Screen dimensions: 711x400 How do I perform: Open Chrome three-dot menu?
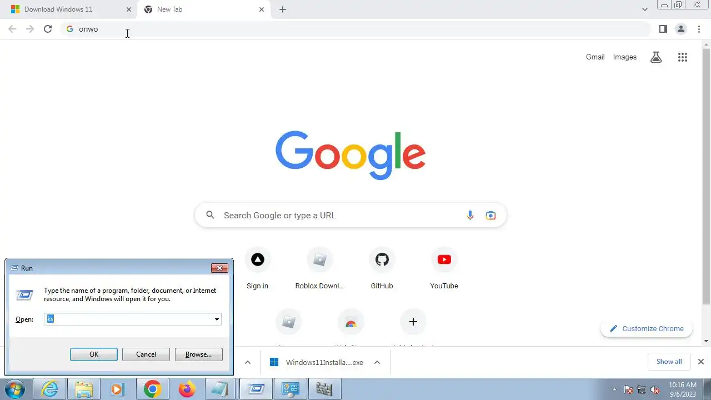(699, 29)
